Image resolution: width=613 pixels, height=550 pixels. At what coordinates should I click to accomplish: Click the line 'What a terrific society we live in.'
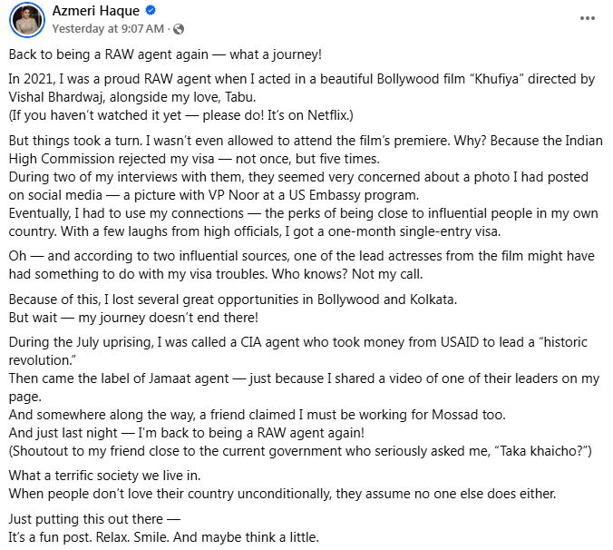pos(105,476)
